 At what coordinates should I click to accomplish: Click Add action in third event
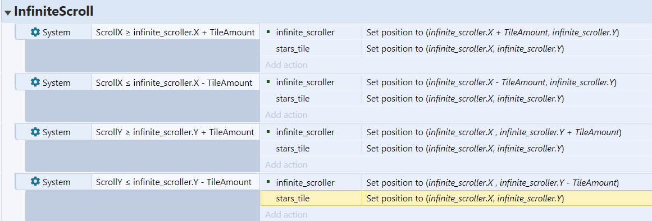(x=286, y=164)
